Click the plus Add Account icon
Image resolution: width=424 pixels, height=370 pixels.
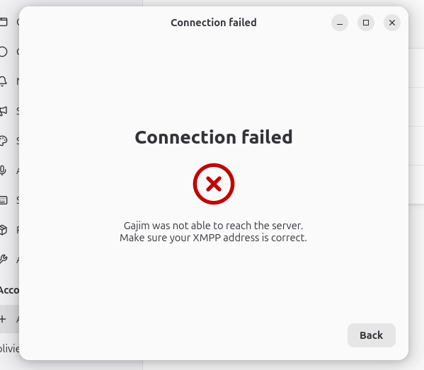click(x=3, y=319)
